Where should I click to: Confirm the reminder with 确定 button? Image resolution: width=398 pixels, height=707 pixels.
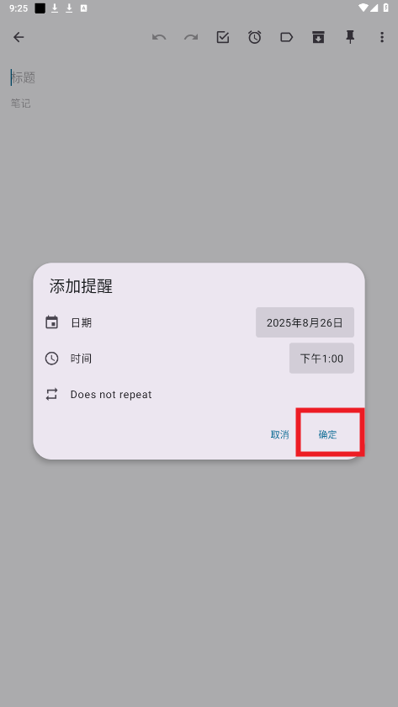click(x=327, y=434)
